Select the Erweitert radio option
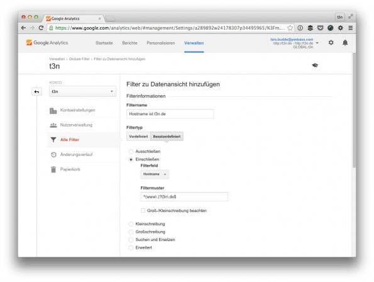The image size is (374, 282). [131, 247]
